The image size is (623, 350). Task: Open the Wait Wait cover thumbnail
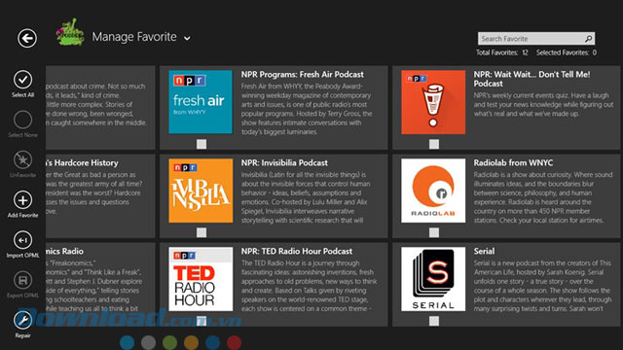[x=433, y=102]
